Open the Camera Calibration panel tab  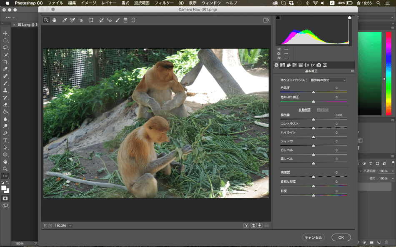[318, 65]
